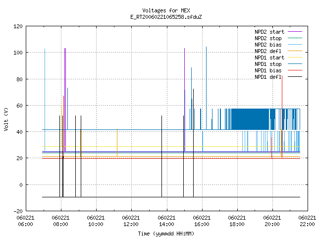This screenshot has width=317, height=238.
Task: Click the 'NPD1 bias' legend label
Action: 268,70
